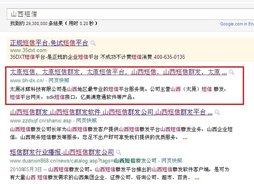Open the Google.com in English link
Screen dimensions: 254x184
(x=237, y=24)
